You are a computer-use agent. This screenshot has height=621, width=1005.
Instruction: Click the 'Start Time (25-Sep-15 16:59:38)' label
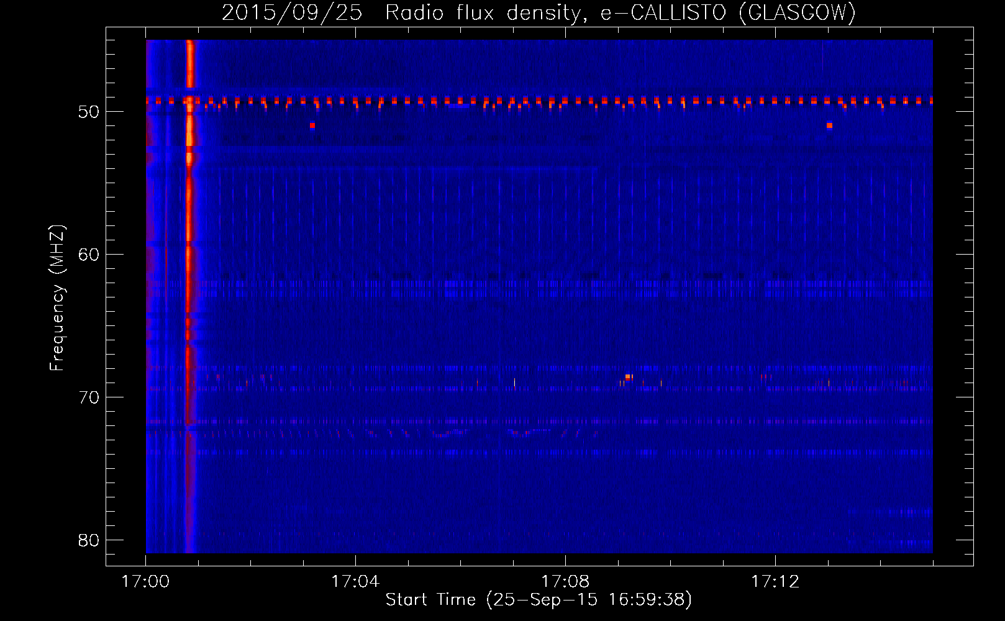click(x=539, y=600)
